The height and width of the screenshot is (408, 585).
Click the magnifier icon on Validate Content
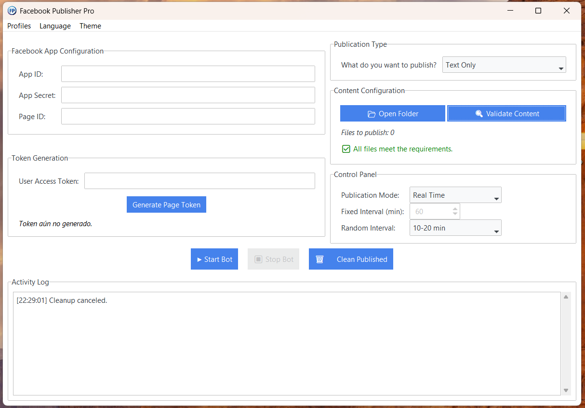pyautogui.click(x=479, y=114)
